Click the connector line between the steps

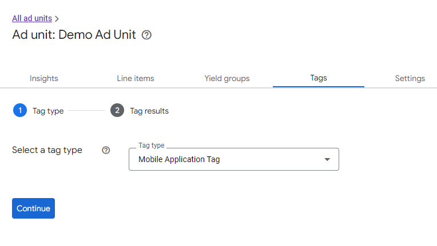(86, 110)
